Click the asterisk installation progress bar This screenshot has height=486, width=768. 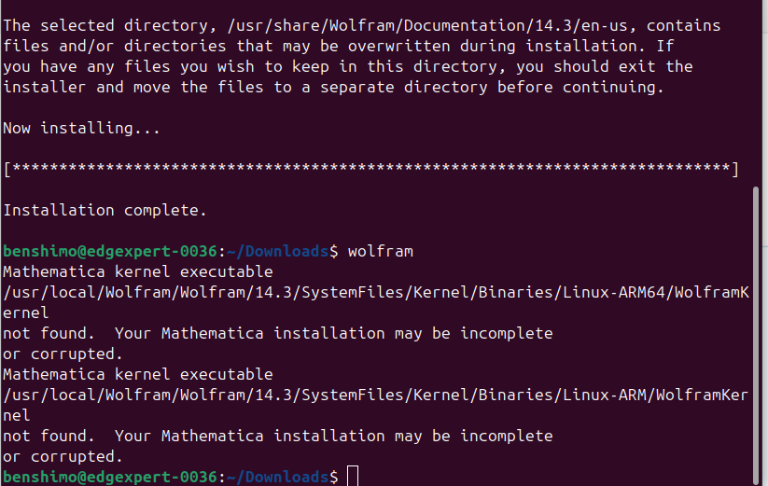[370, 169]
